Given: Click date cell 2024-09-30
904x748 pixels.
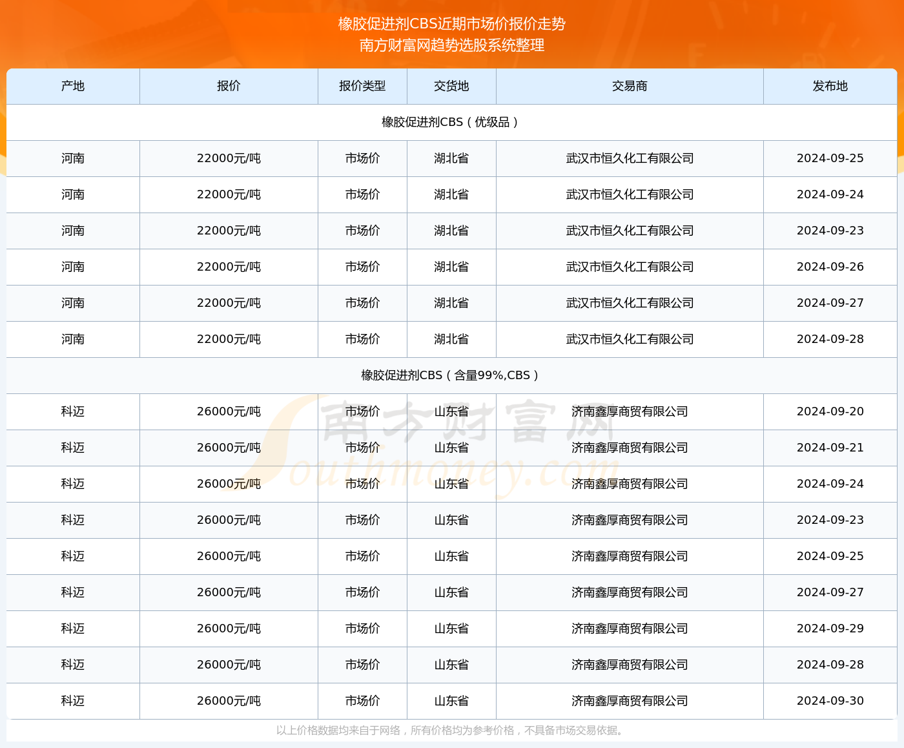Looking at the screenshot, I should pos(830,701).
